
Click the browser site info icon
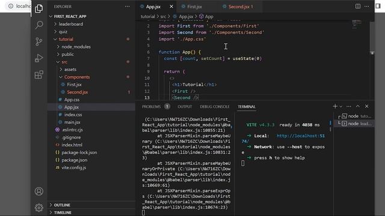pyautogui.click(x=11, y=6)
